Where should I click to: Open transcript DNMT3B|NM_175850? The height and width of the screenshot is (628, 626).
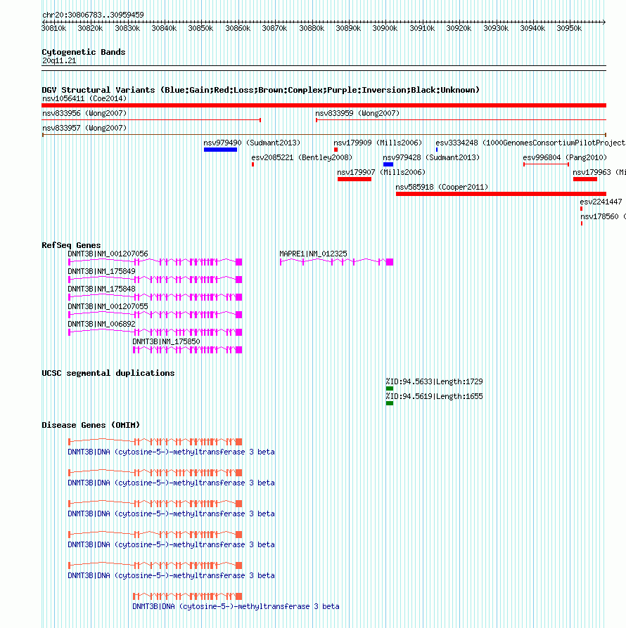click(167, 341)
